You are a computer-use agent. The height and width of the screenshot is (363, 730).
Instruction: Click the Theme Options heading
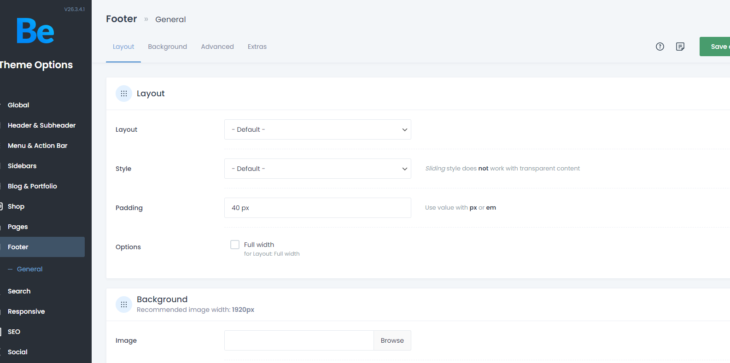[36, 65]
